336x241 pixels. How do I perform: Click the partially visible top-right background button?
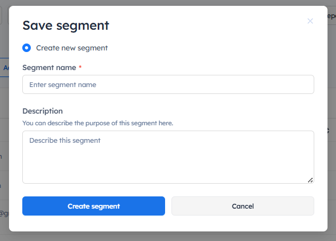[x=332, y=15]
